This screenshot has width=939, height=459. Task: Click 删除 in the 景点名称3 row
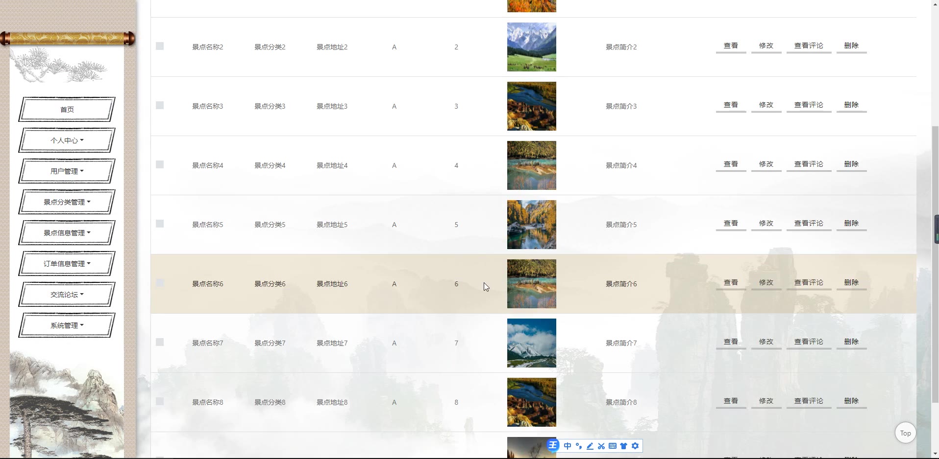851,105
